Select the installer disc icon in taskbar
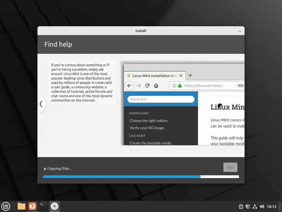 [x=54, y=206]
